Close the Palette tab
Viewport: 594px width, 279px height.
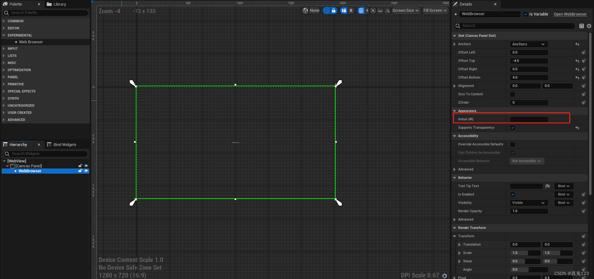click(39, 4)
